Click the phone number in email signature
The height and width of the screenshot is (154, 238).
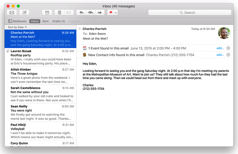[93, 89]
